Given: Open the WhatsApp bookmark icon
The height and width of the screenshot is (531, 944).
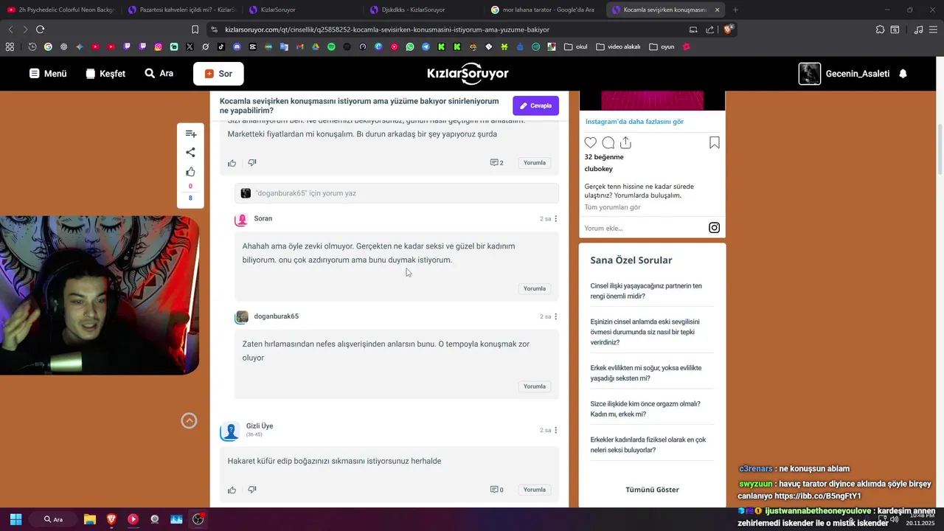Looking at the screenshot, I should coord(410,46).
